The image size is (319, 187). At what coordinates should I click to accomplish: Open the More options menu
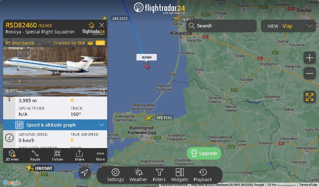100,156
